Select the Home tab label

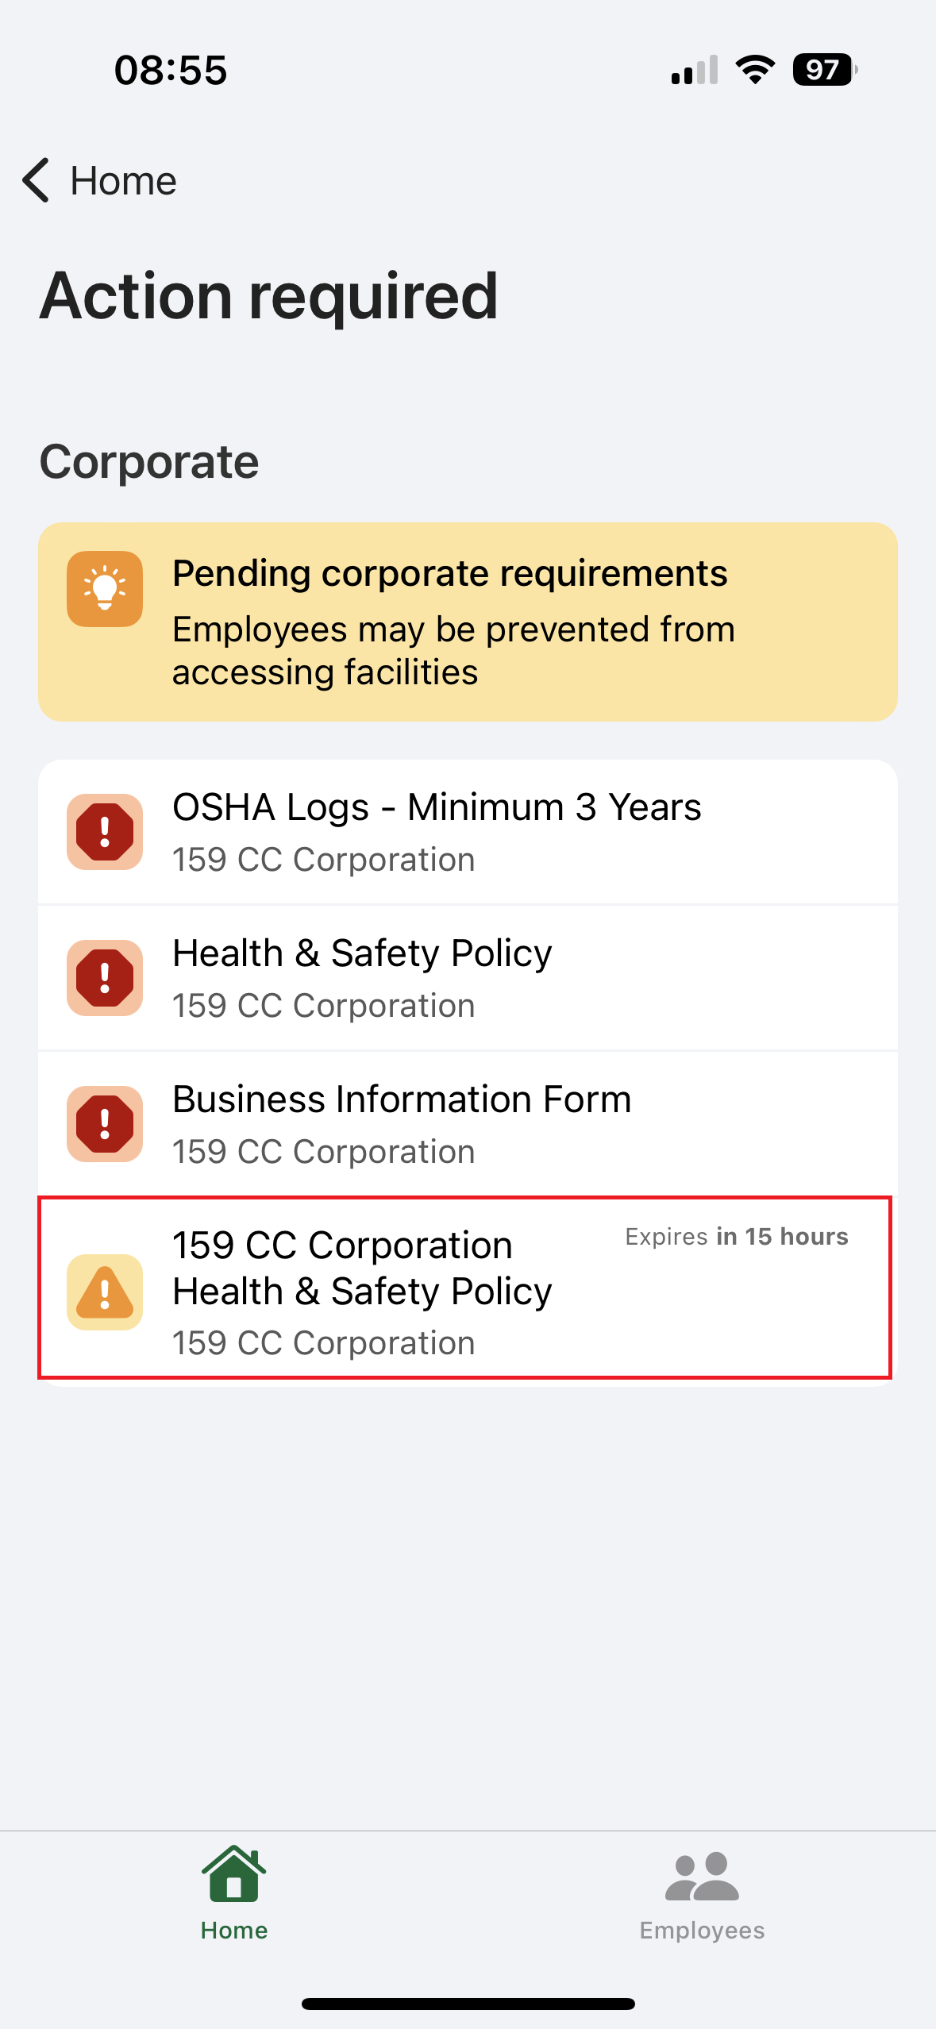click(233, 1931)
